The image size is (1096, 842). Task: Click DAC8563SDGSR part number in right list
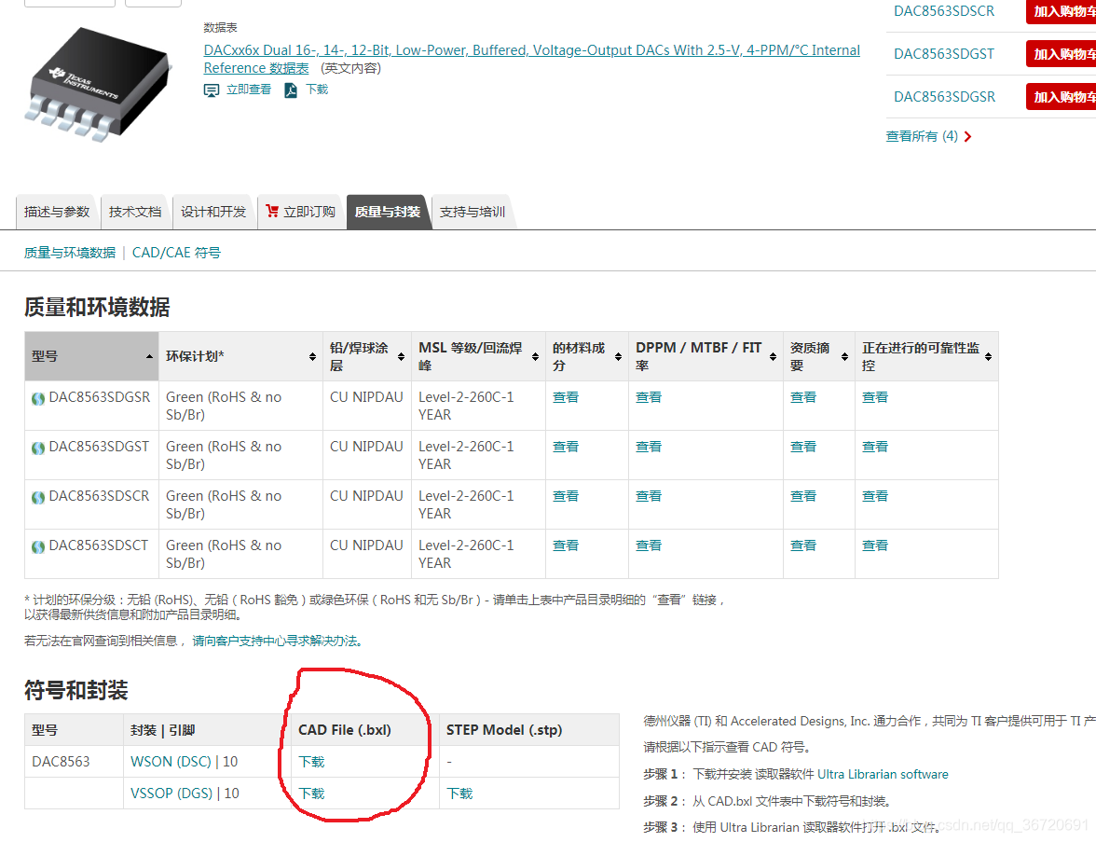pyautogui.click(x=944, y=97)
